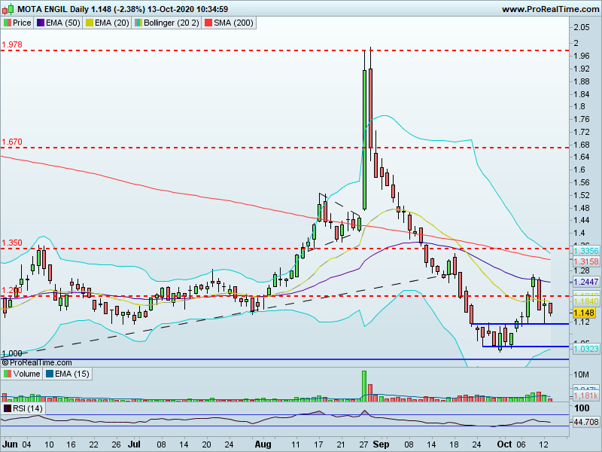Click the red SMA (200) color swatch
Image resolution: width=602 pixels, height=452 pixels.
[208, 23]
